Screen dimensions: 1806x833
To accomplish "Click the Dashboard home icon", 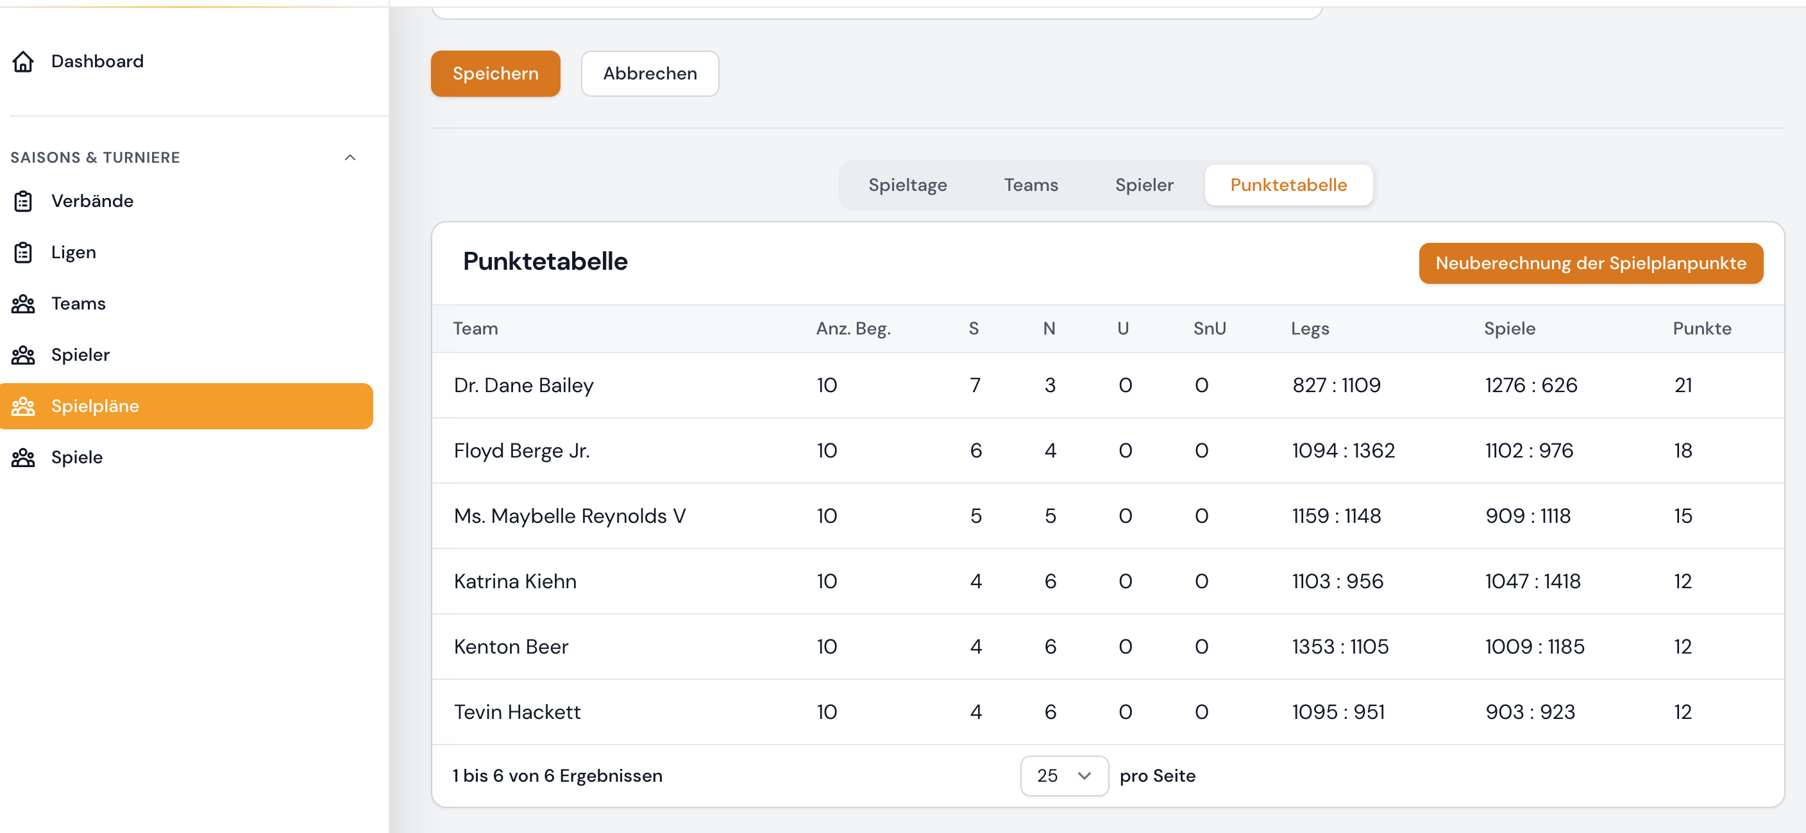I will click(x=24, y=62).
